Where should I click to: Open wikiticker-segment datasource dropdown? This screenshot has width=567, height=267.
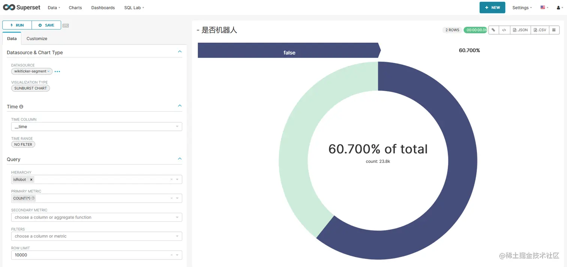click(32, 71)
